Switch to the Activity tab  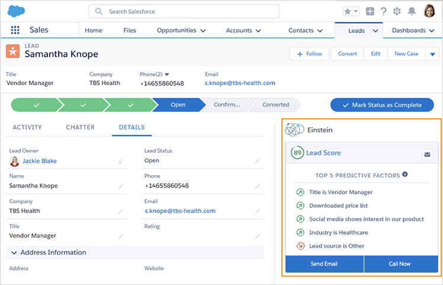click(x=27, y=127)
